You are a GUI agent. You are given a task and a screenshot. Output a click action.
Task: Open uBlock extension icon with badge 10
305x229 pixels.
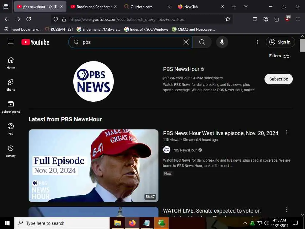tap(287, 18)
